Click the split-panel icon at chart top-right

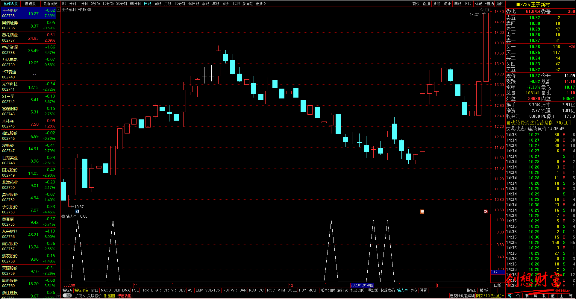click(x=487, y=10)
